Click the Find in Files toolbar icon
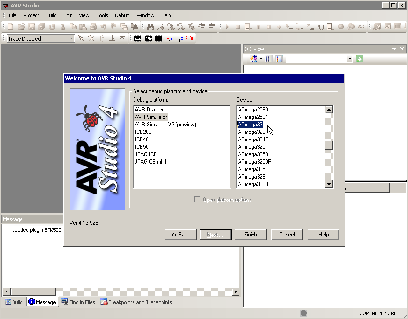 (134, 27)
